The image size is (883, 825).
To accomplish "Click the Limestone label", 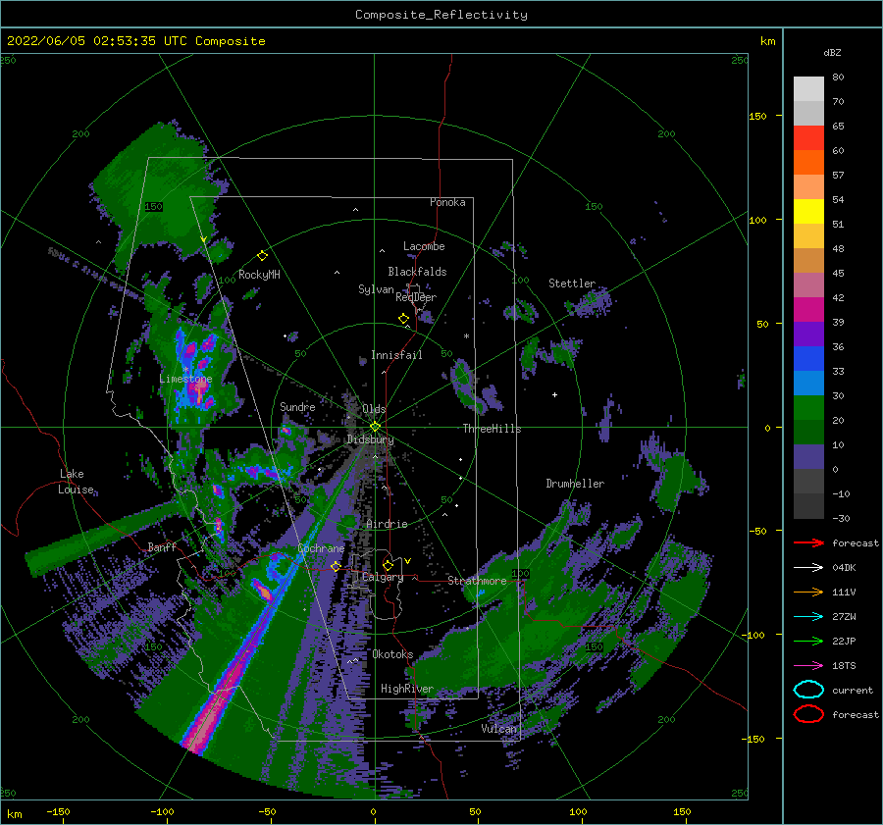I will (185, 379).
